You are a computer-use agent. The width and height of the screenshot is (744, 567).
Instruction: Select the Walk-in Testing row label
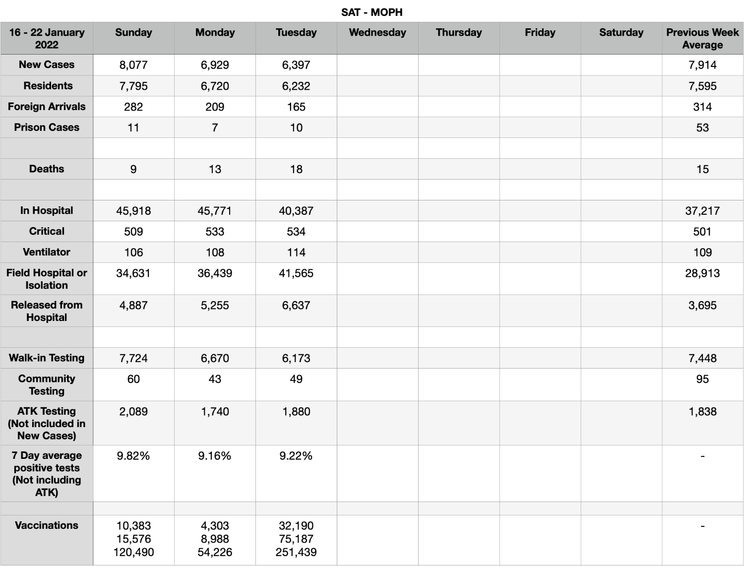tap(47, 358)
